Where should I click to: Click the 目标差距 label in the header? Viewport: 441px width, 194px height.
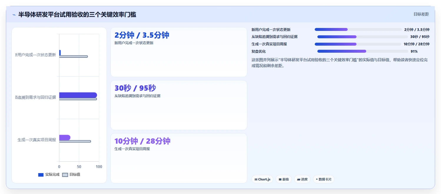(x=421, y=14)
